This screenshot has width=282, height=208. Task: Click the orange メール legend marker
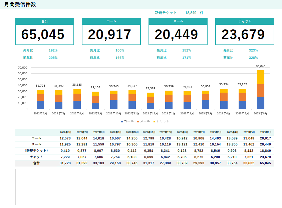click(x=138, y=121)
